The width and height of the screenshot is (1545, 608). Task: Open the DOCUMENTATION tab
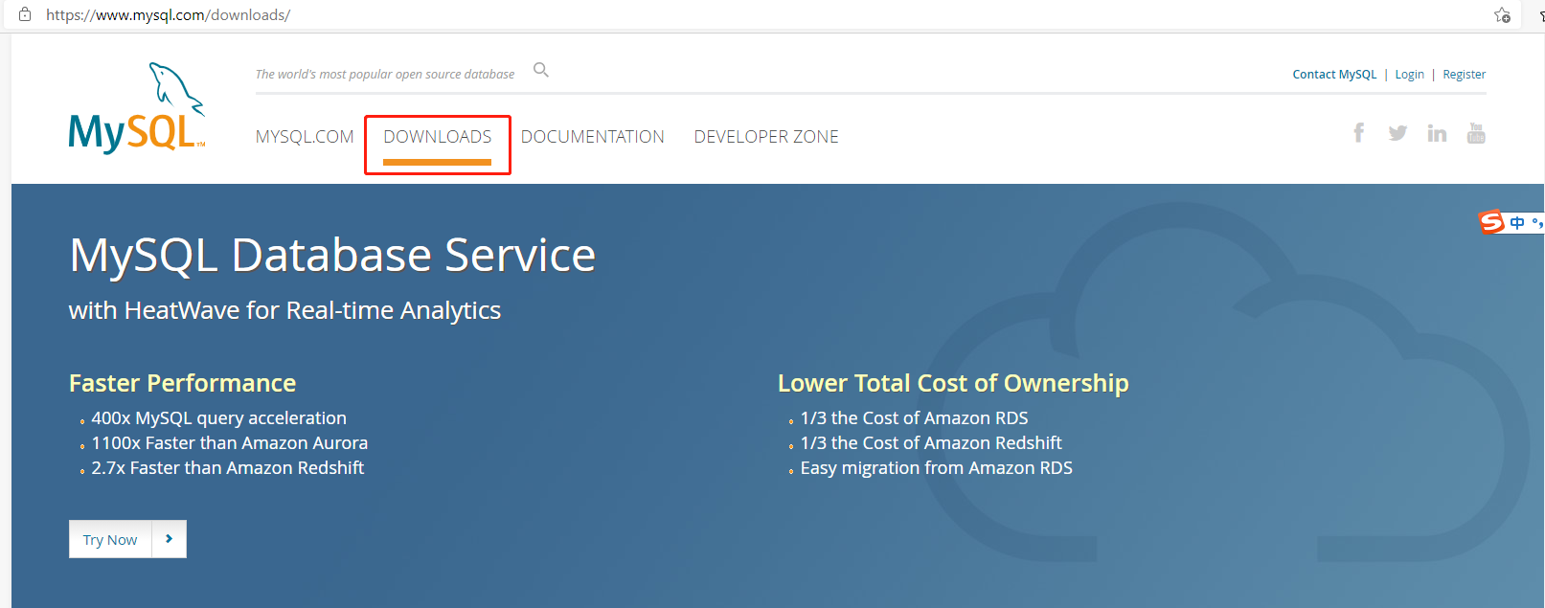(x=593, y=137)
